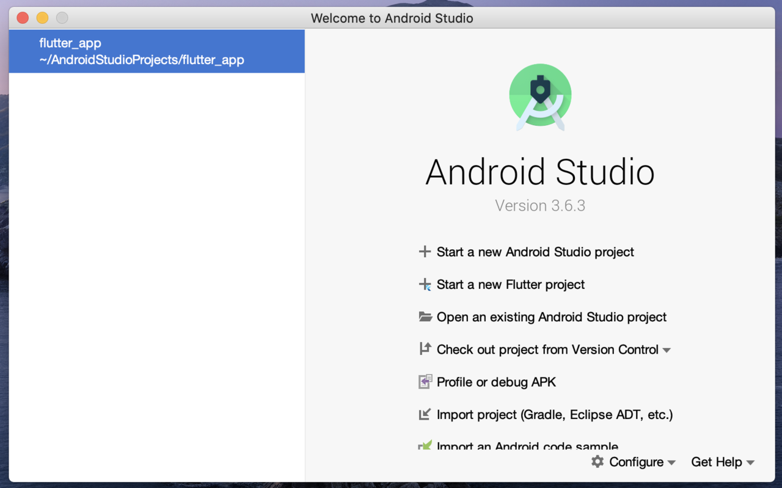Viewport: 782px width, 488px height.
Task: Check out project from Version Control
Action: point(547,349)
